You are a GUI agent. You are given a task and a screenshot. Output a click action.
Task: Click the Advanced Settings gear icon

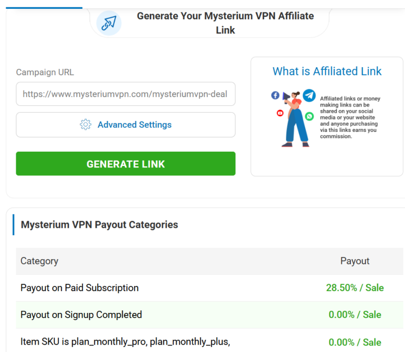point(86,125)
